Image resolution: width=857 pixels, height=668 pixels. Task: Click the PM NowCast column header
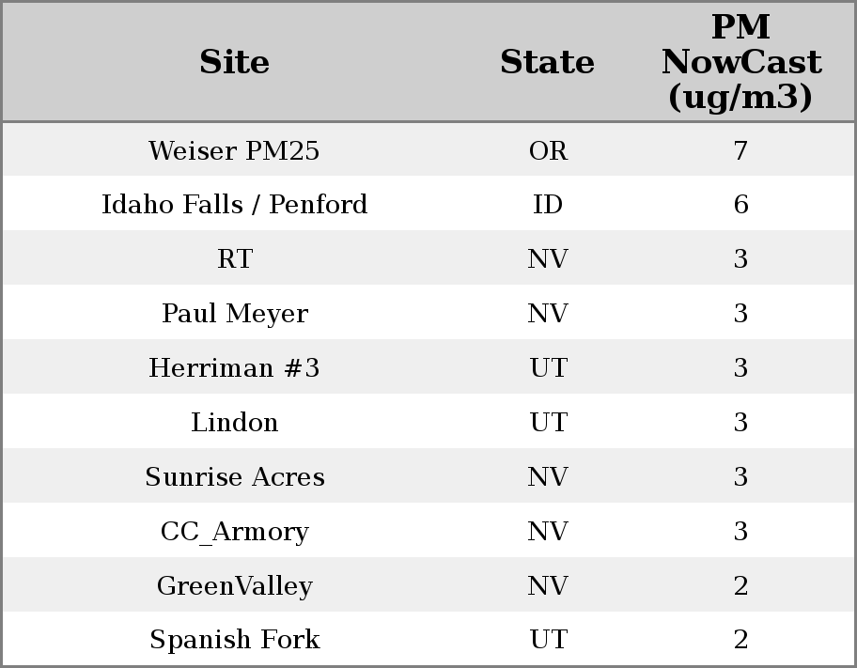click(x=740, y=62)
